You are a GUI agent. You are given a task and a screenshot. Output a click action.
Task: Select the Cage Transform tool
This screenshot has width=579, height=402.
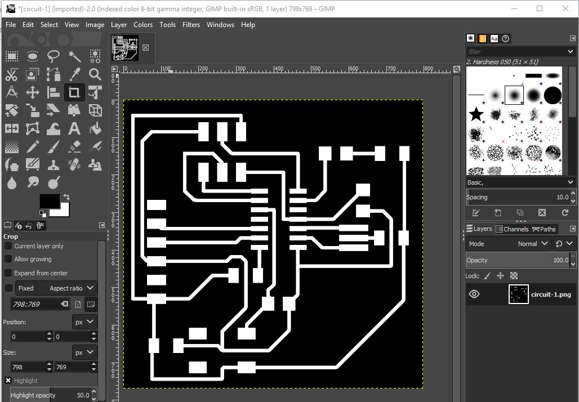click(x=33, y=128)
